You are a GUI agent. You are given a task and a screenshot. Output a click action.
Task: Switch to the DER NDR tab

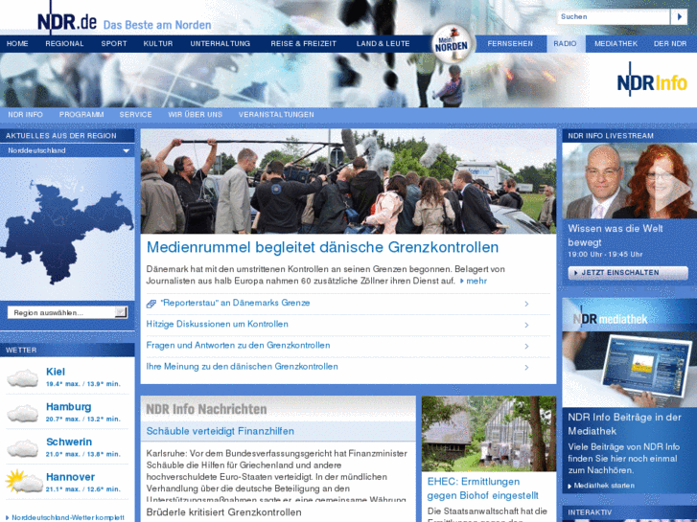click(670, 43)
